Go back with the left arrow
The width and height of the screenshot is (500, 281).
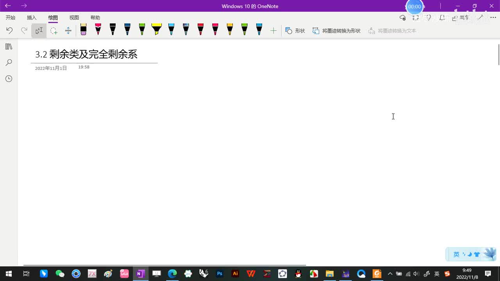(8, 6)
